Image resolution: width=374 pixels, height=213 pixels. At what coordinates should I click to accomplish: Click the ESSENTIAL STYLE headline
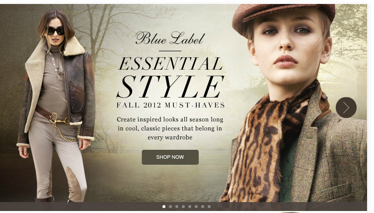coord(170,77)
